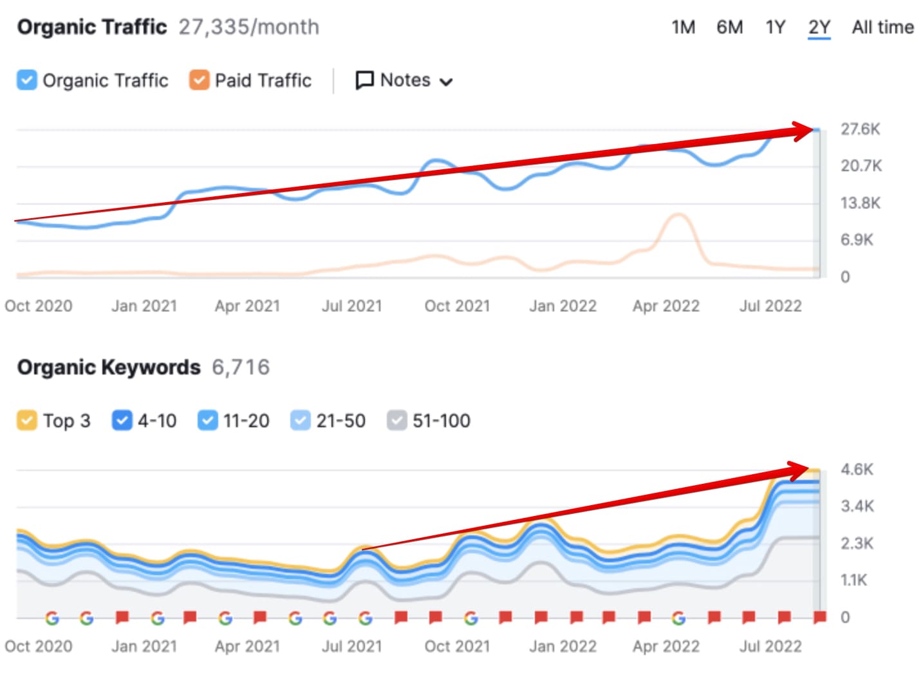Click the red flag marker near Jan 2022
Image resolution: width=923 pixels, height=673 pixels.
pyautogui.click(x=576, y=618)
